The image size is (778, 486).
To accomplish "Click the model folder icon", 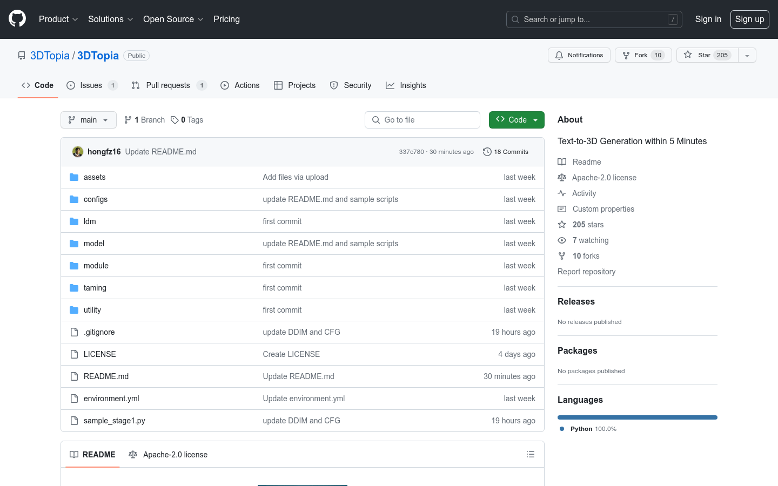I will coord(74,244).
